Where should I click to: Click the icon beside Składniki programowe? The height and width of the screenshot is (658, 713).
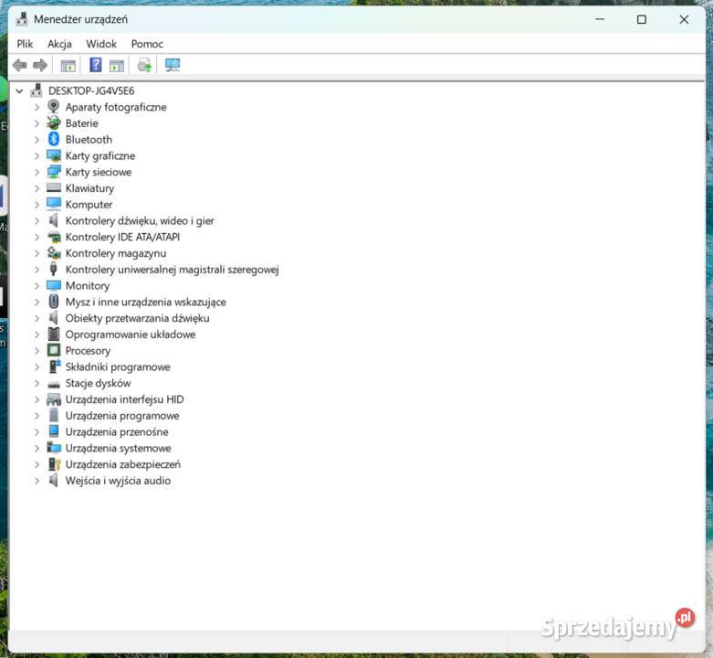pyautogui.click(x=55, y=366)
